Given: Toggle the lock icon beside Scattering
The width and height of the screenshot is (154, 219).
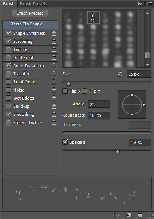Looking at the screenshot, I should coord(54,41).
